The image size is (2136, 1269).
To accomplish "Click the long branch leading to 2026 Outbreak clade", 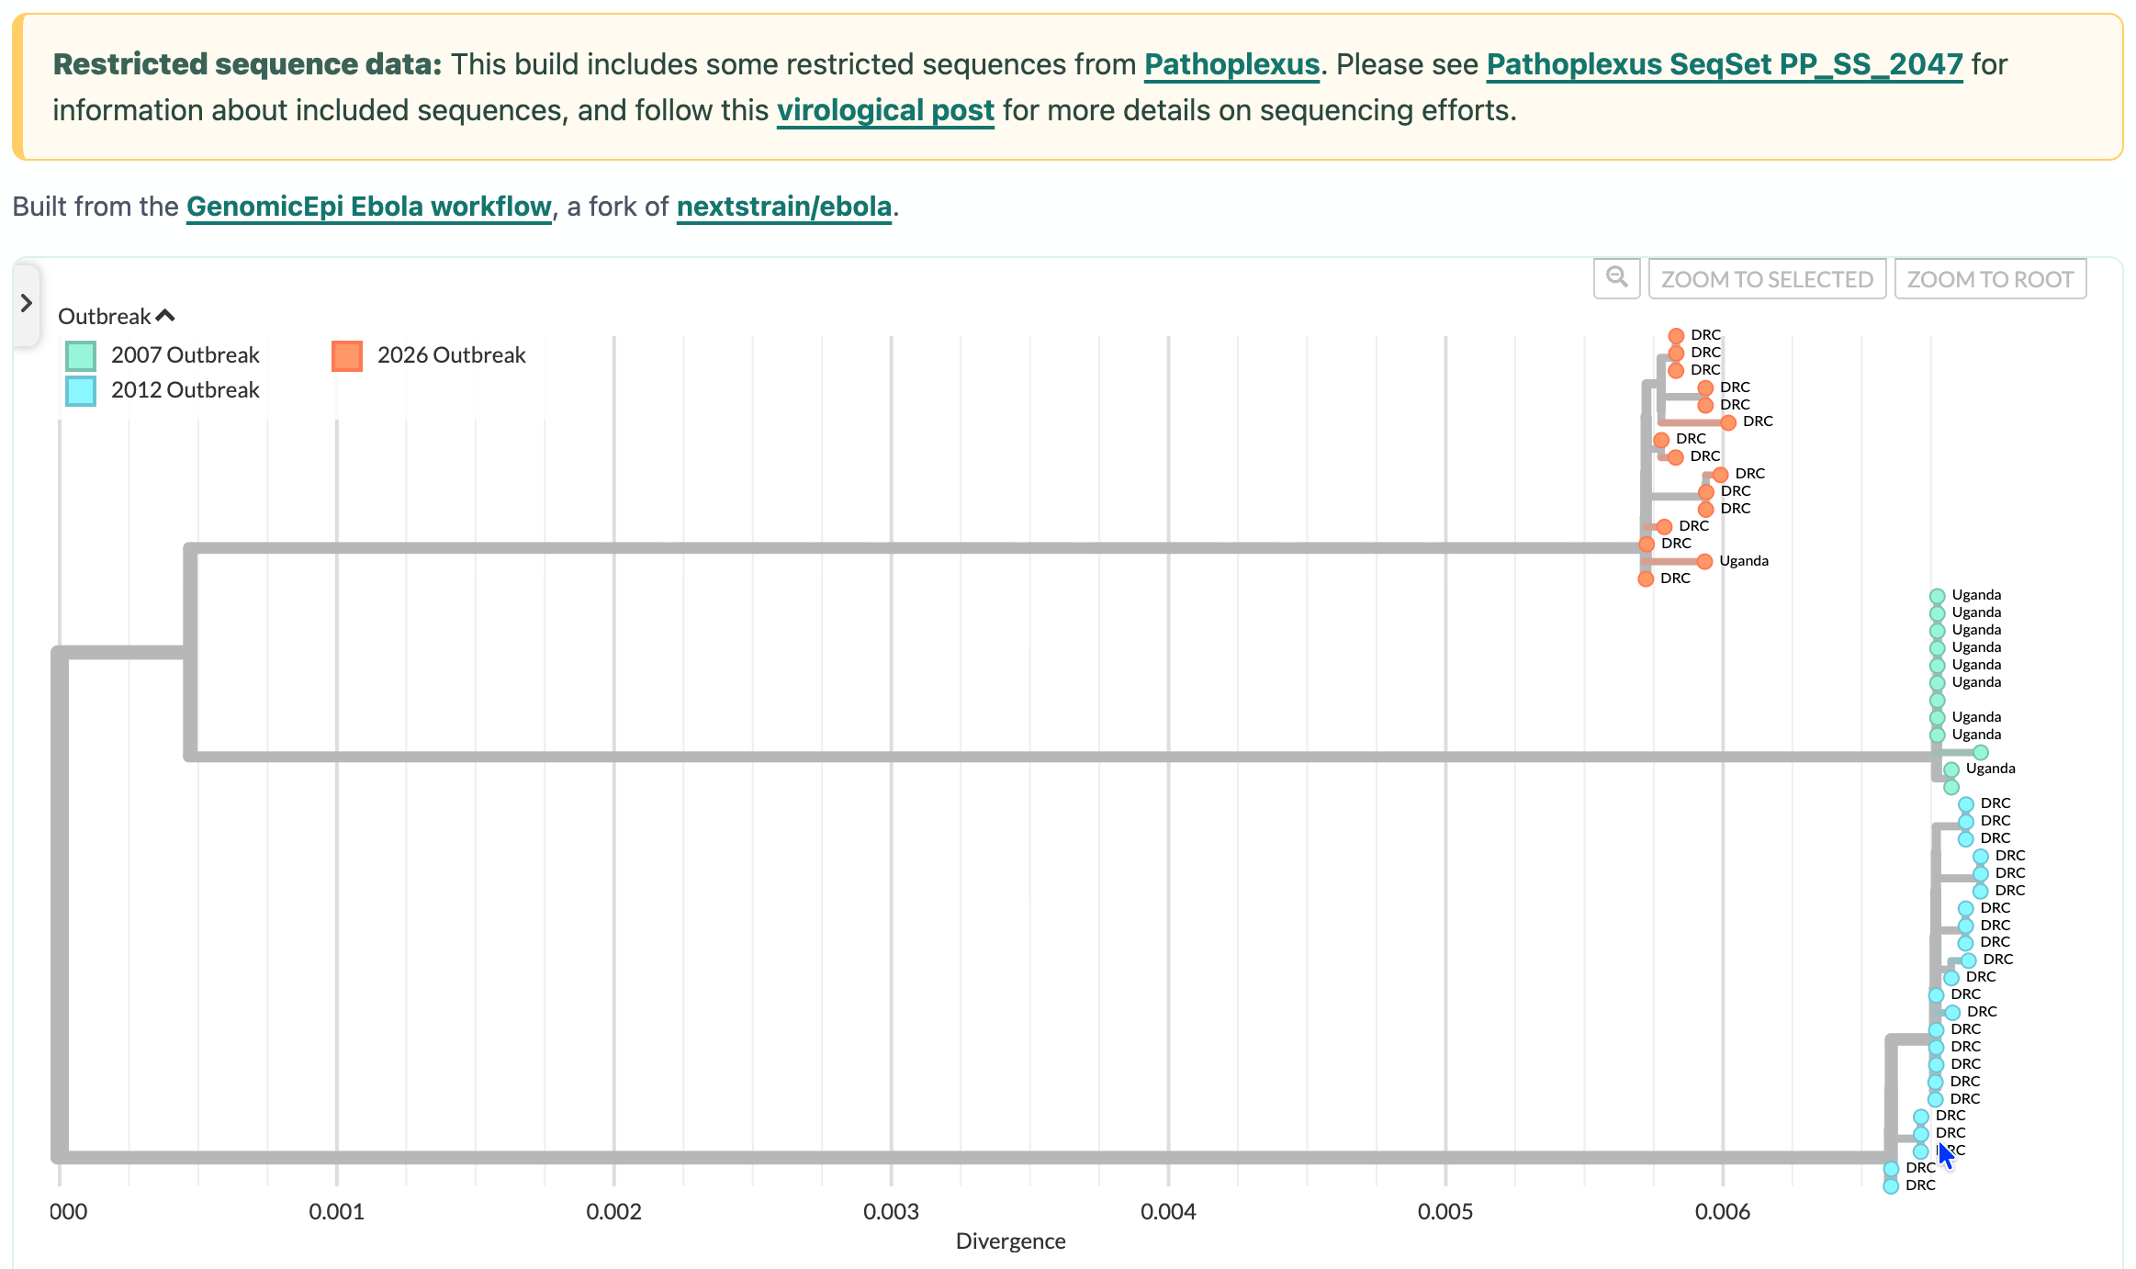I will click(x=916, y=548).
